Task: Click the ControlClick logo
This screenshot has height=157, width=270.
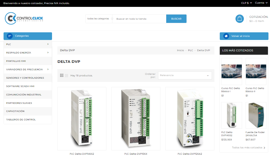Action: point(24,19)
